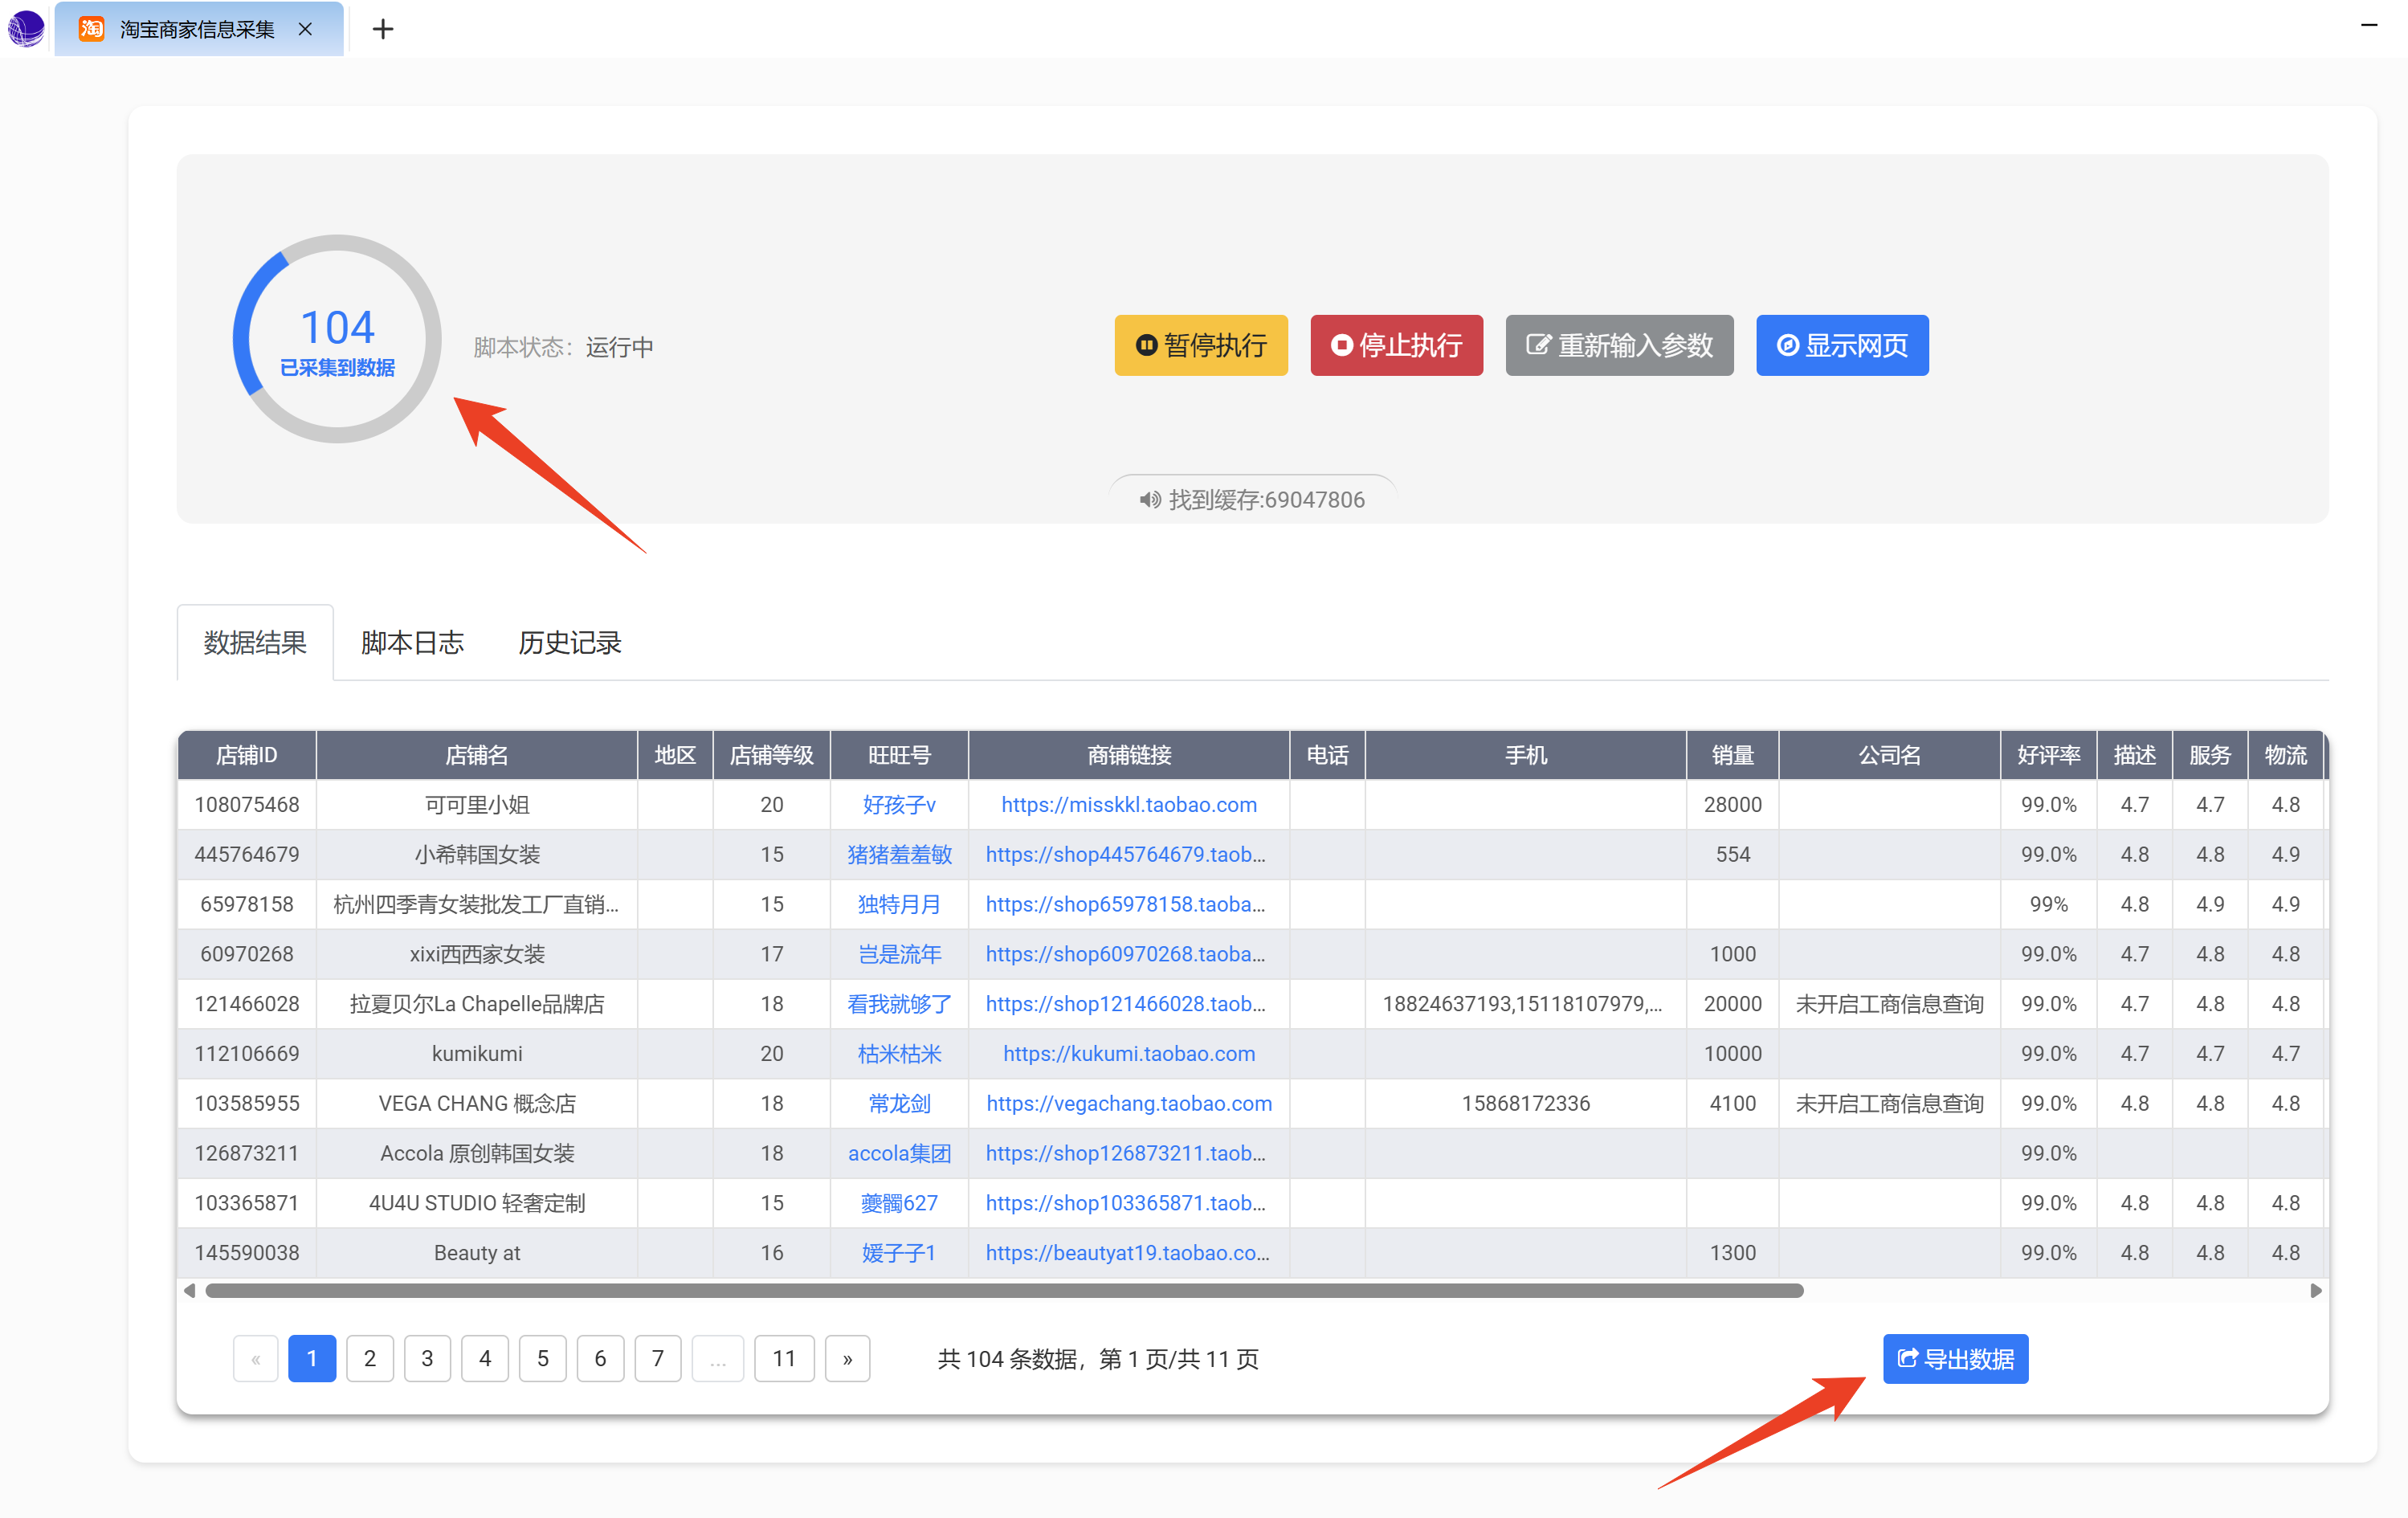Screen dimensions: 2408x1518
Task: Open the shop121466028 shop link
Action: [x=1125, y=1004]
